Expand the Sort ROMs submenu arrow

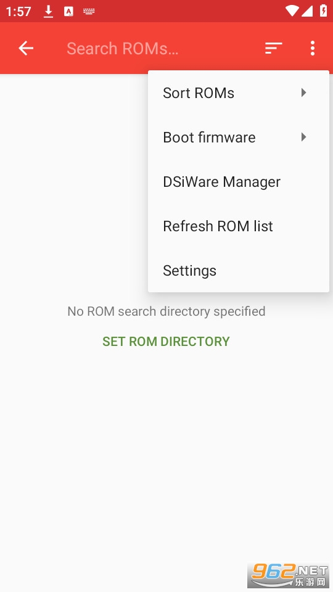tap(303, 92)
